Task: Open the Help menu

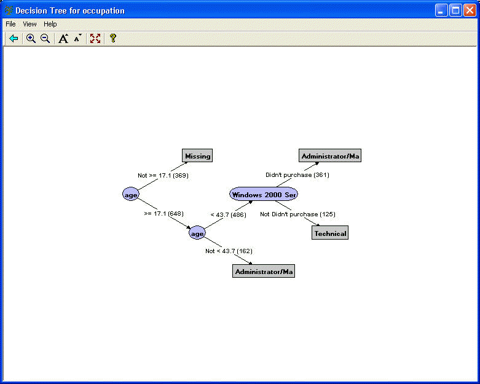Action: [x=50, y=24]
